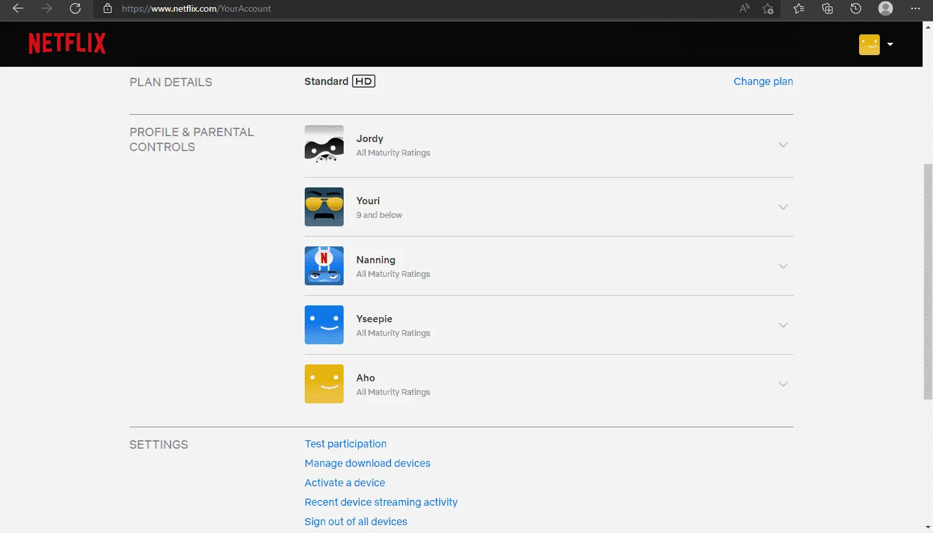Expand the Youri profile chevron
The height and width of the screenshot is (533, 933).
point(783,207)
